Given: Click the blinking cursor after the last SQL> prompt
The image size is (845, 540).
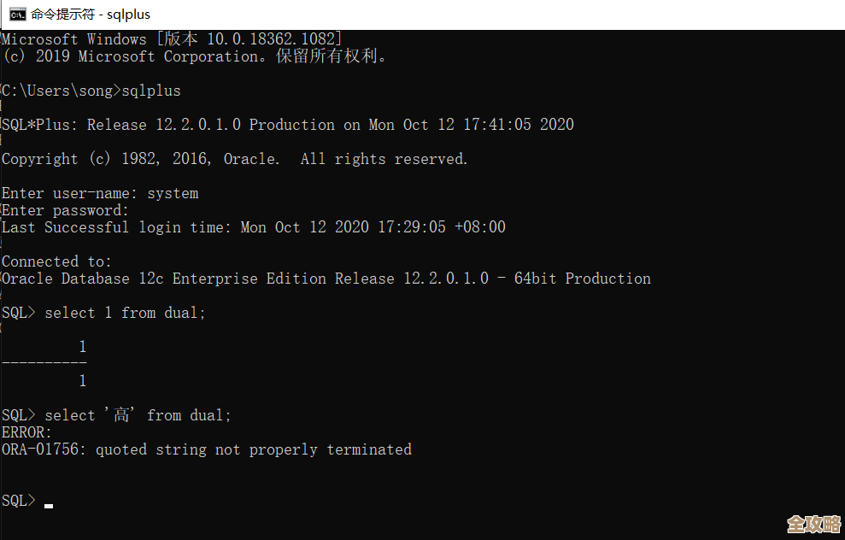Looking at the screenshot, I should [49, 505].
